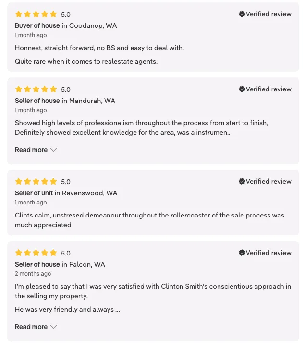The image size is (304, 344).
Task: Click verified badge icon on Falcon review
Action: pyautogui.click(x=242, y=253)
